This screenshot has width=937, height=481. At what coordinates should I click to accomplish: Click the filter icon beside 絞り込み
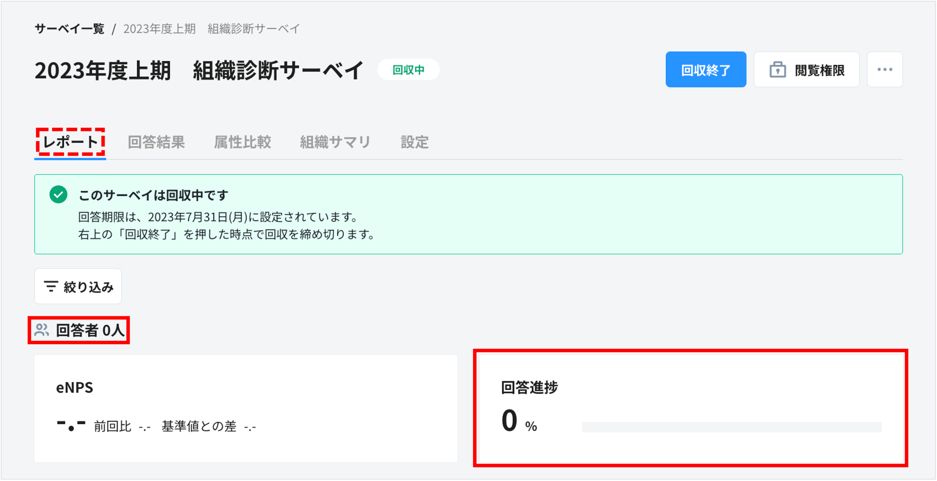coord(51,286)
